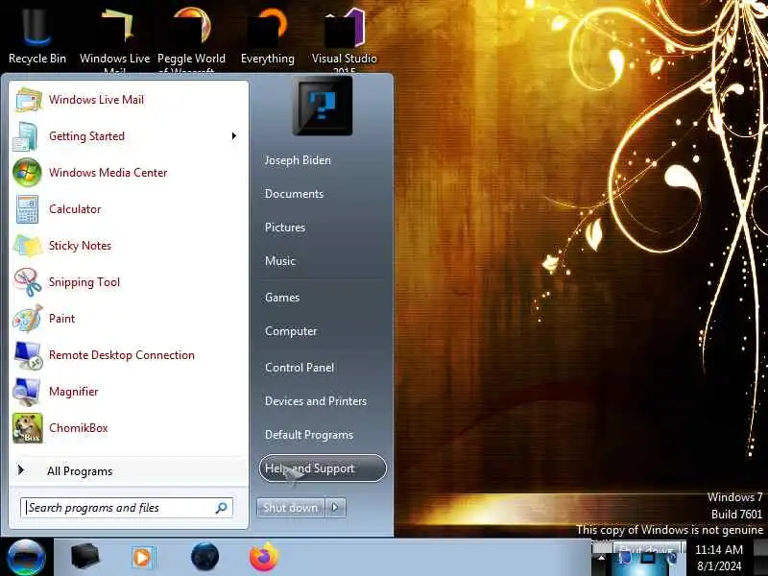Click the user account picture in the Start menu
This screenshot has width=768, height=576.
point(323,107)
